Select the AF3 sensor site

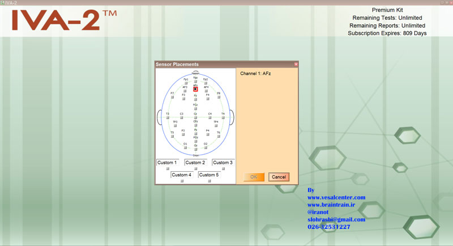point(185,91)
